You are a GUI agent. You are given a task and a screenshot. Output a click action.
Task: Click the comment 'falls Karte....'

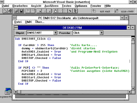point(83,45)
